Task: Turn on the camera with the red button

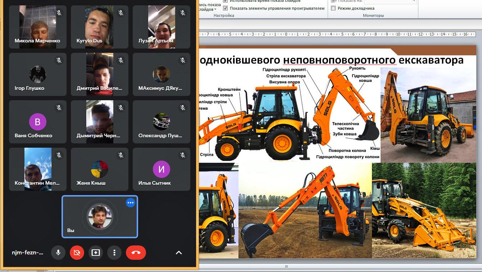Action: pyautogui.click(x=77, y=253)
